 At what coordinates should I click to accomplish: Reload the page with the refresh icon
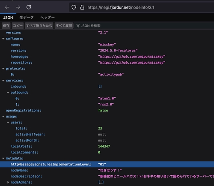coord(29,7)
